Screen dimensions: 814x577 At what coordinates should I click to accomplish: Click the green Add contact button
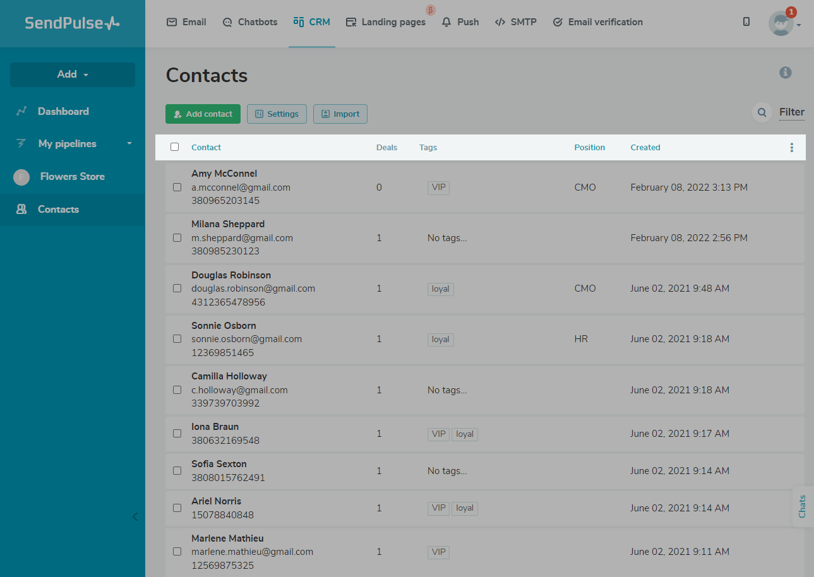point(203,114)
